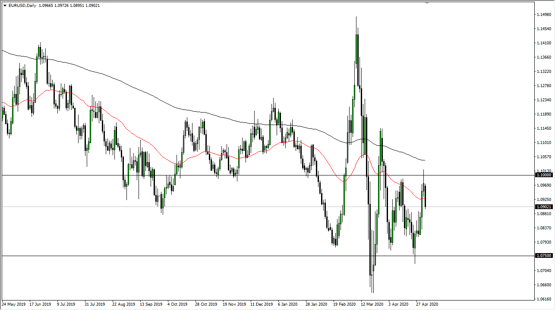Click the 19 Feb 2020 date label

pos(345,304)
